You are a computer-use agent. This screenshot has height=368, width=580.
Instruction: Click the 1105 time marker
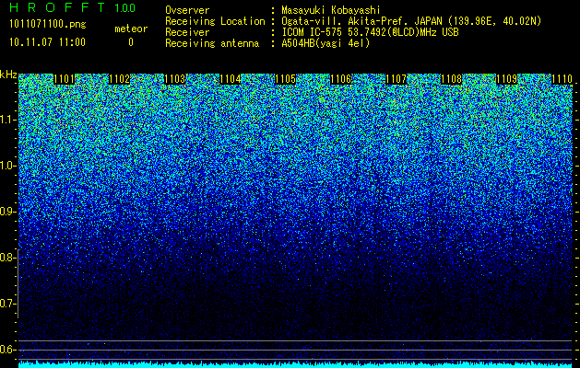pyautogui.click(x=286, y=79)
